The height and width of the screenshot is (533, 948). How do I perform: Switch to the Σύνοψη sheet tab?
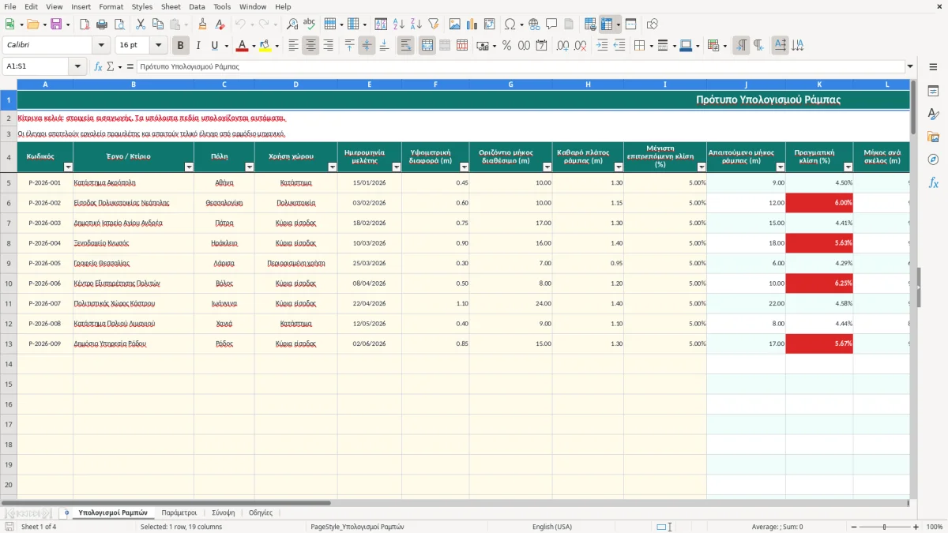223,512
